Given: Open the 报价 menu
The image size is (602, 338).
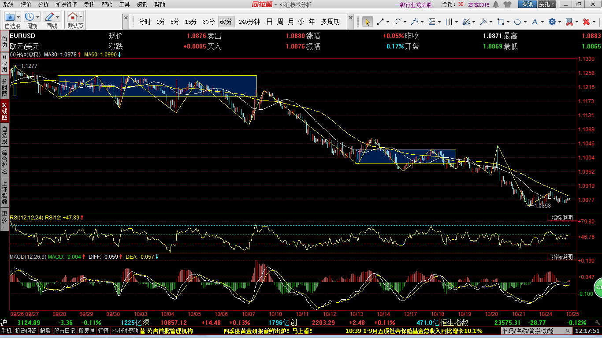Looking at the screenshot, I should pos(26,4).
